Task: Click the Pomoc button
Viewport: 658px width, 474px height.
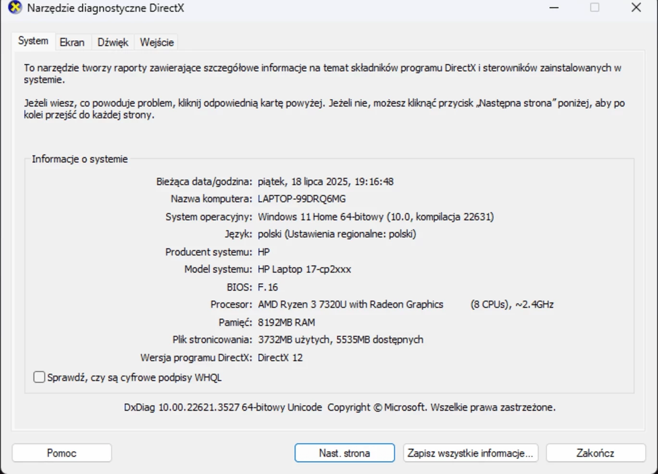Action: 62,453
